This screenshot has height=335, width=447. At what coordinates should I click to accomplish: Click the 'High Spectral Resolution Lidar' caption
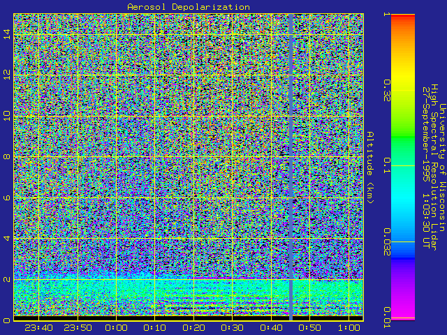click(x=434, y=167)
